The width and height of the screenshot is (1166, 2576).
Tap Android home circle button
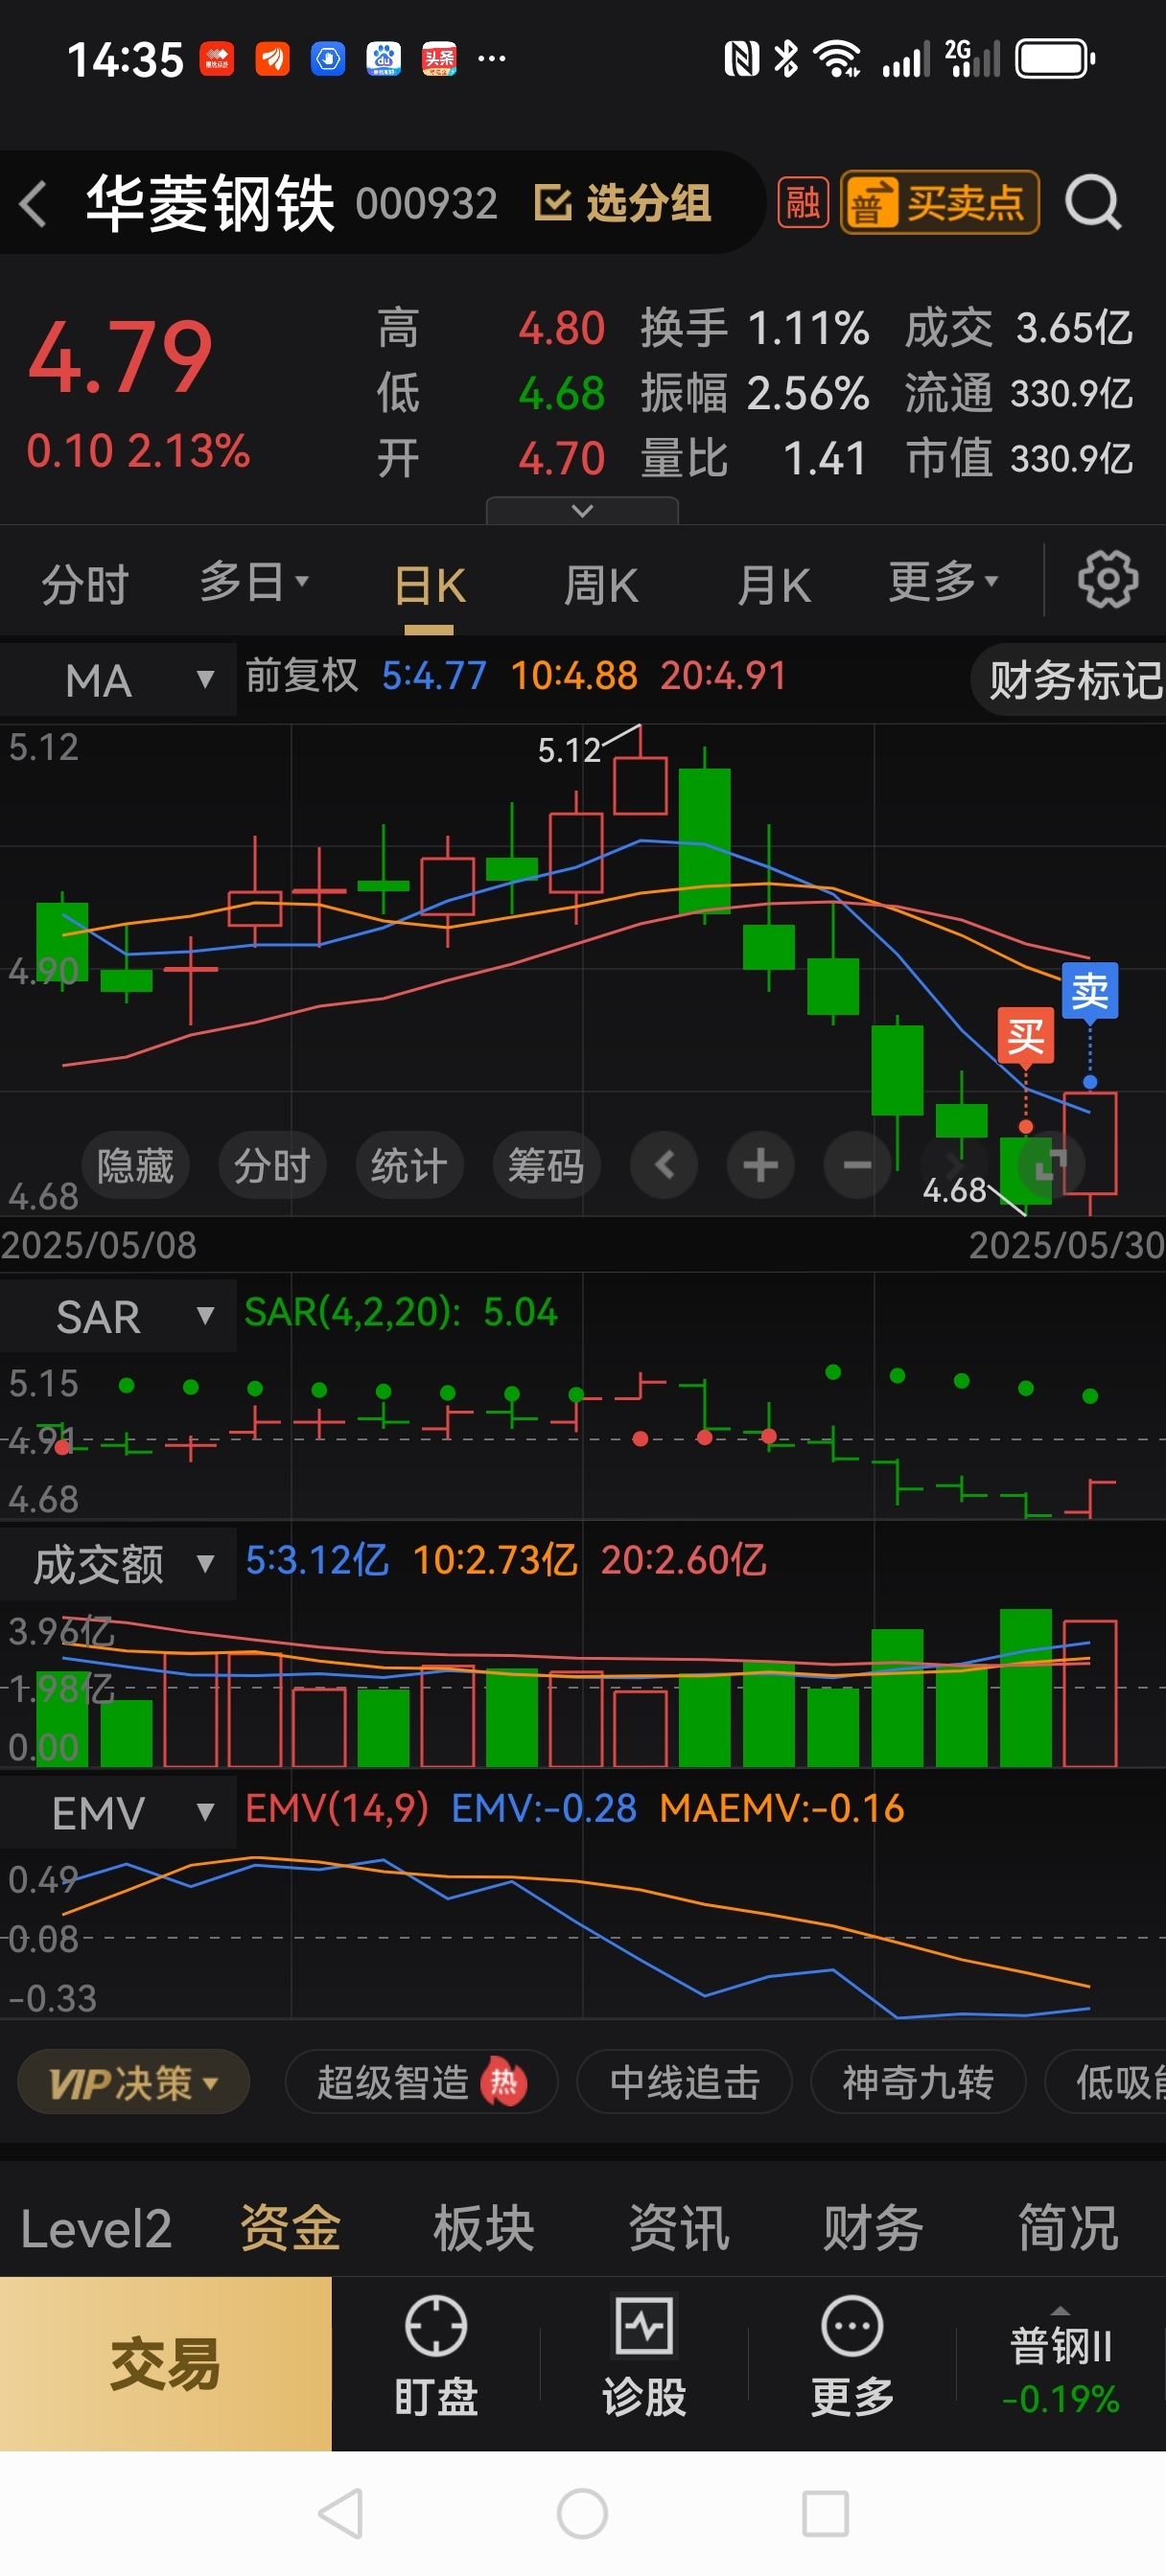click(582, 2513)
